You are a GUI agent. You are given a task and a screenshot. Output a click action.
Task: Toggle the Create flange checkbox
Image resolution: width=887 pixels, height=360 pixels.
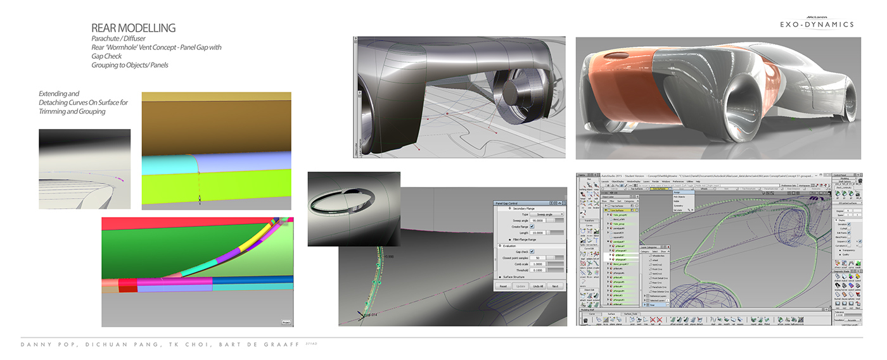click(x=532, y=227)
